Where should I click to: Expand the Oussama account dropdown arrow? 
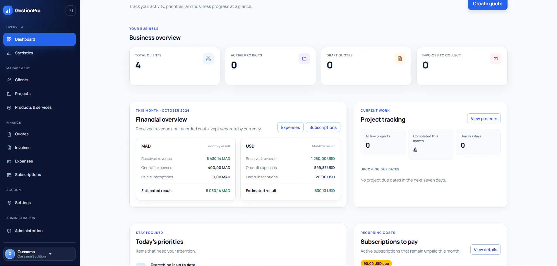[x=50, y=254]
